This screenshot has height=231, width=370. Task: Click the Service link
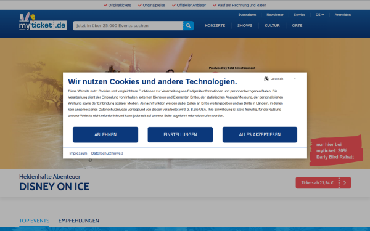click(300, 15)
